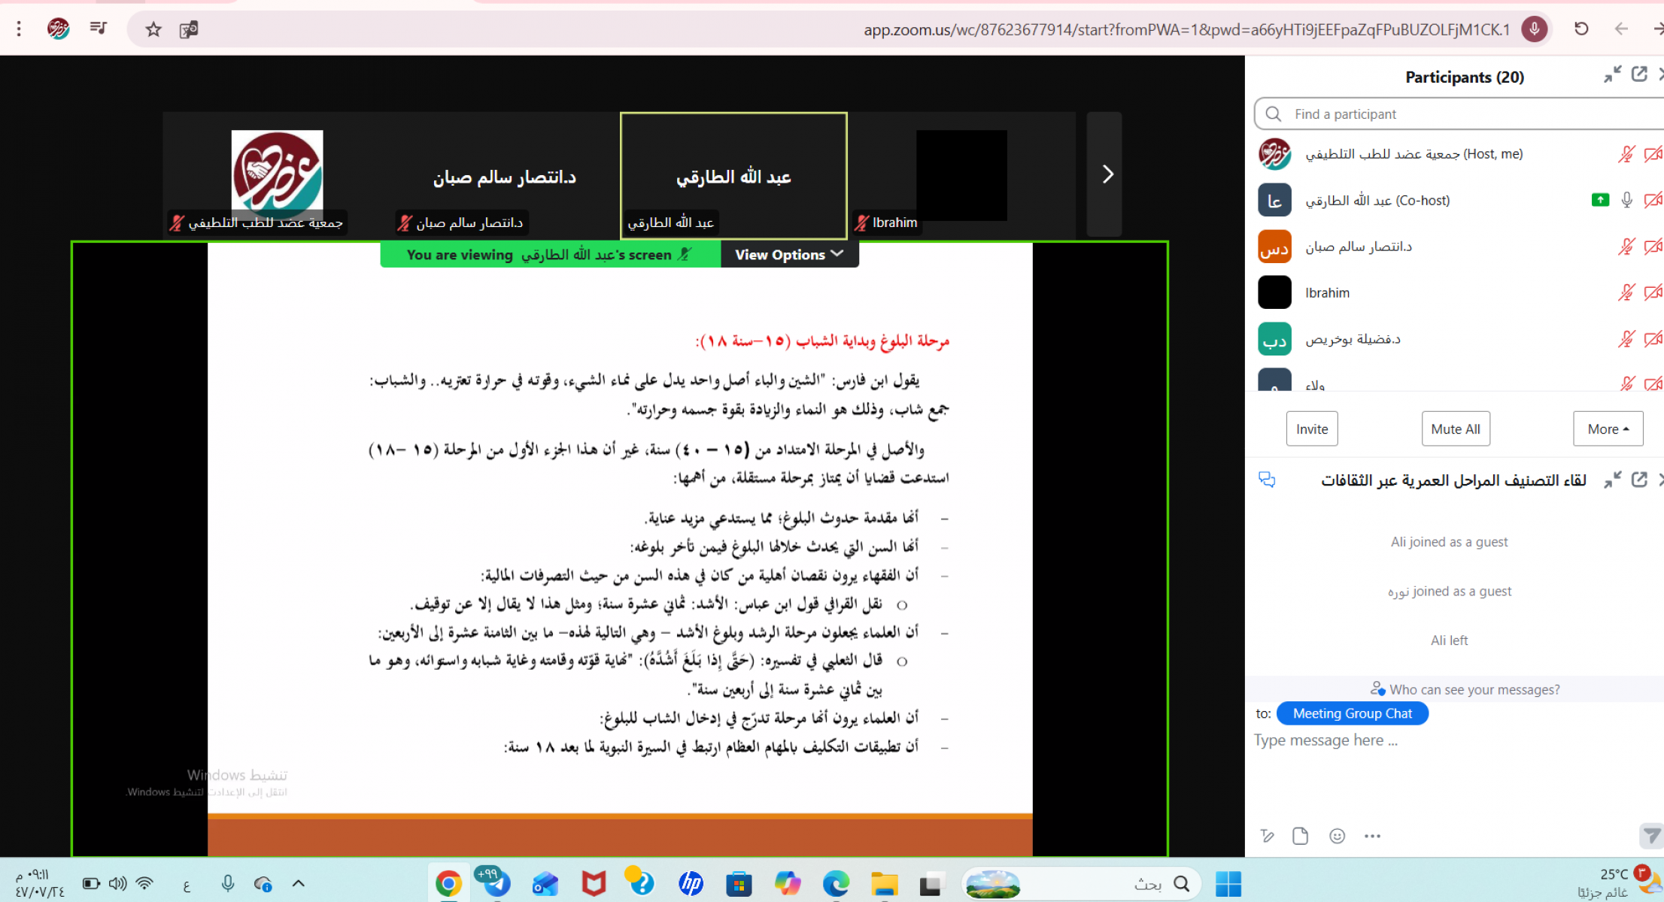The image size is (1664, 902).
Task: Open the chat format pencil icon
Action: click(x=1268, y=836)
